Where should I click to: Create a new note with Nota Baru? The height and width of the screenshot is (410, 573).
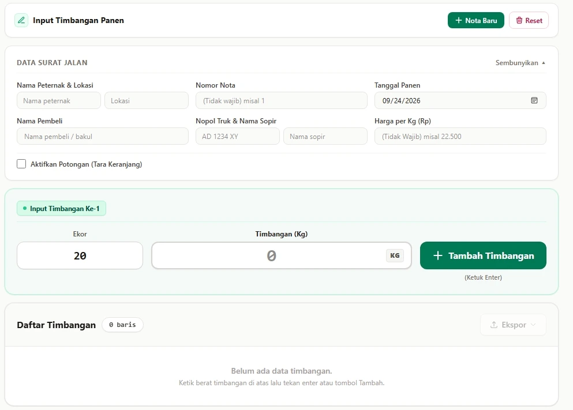[x=476, y=20]
